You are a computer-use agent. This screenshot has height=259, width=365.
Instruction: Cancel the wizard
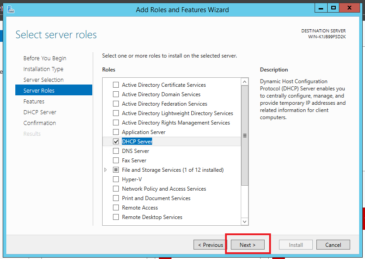point(333,245)
